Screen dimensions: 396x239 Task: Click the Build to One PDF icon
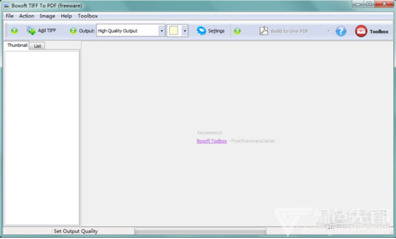(x=264, y=31)
